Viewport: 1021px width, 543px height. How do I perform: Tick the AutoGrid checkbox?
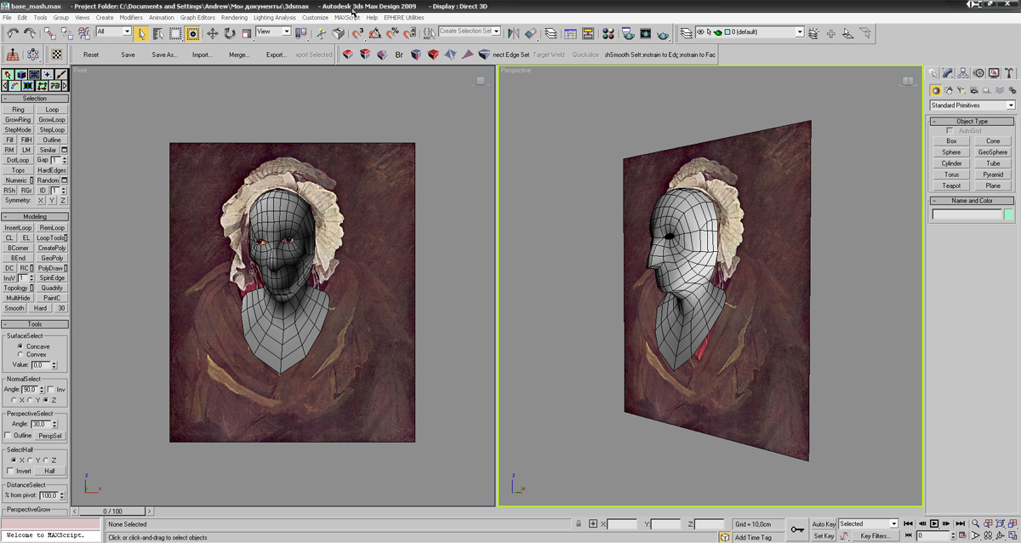(950, 130)
